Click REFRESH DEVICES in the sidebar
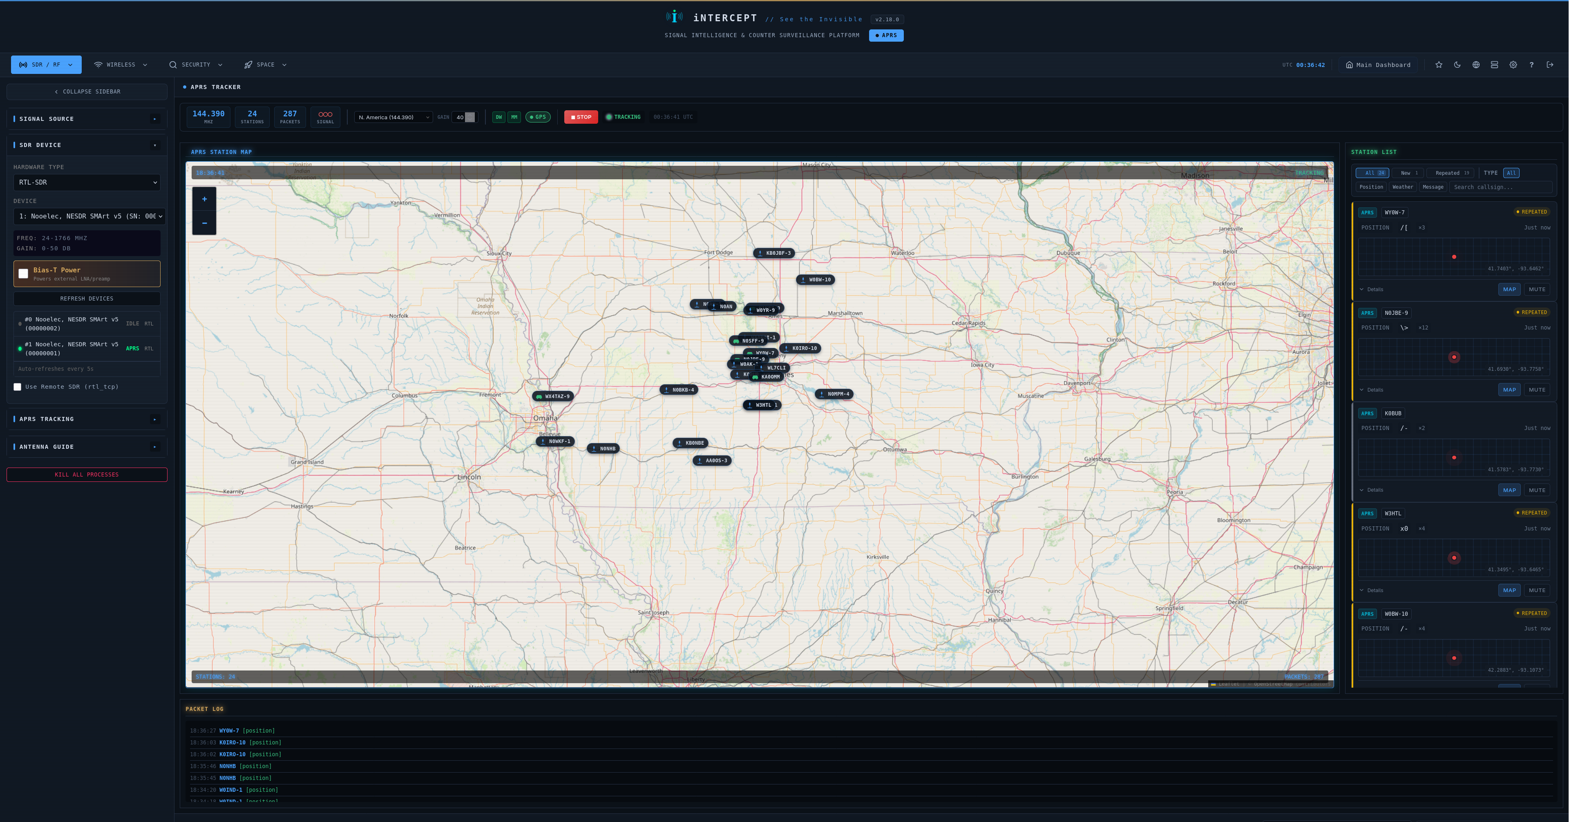Image resolution: width=1569 pixels, height=822 pixels. (x=87, y=299)
